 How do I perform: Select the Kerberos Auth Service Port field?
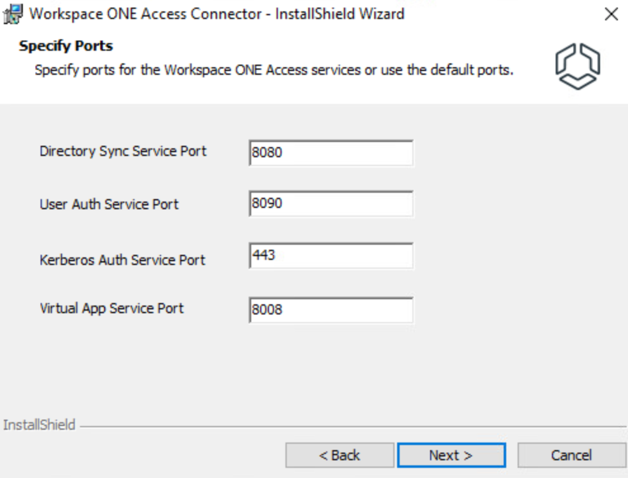[331, 256]
